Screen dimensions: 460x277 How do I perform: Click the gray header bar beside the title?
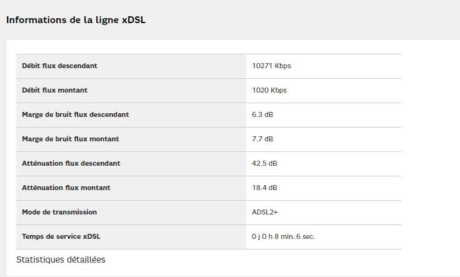312,20
